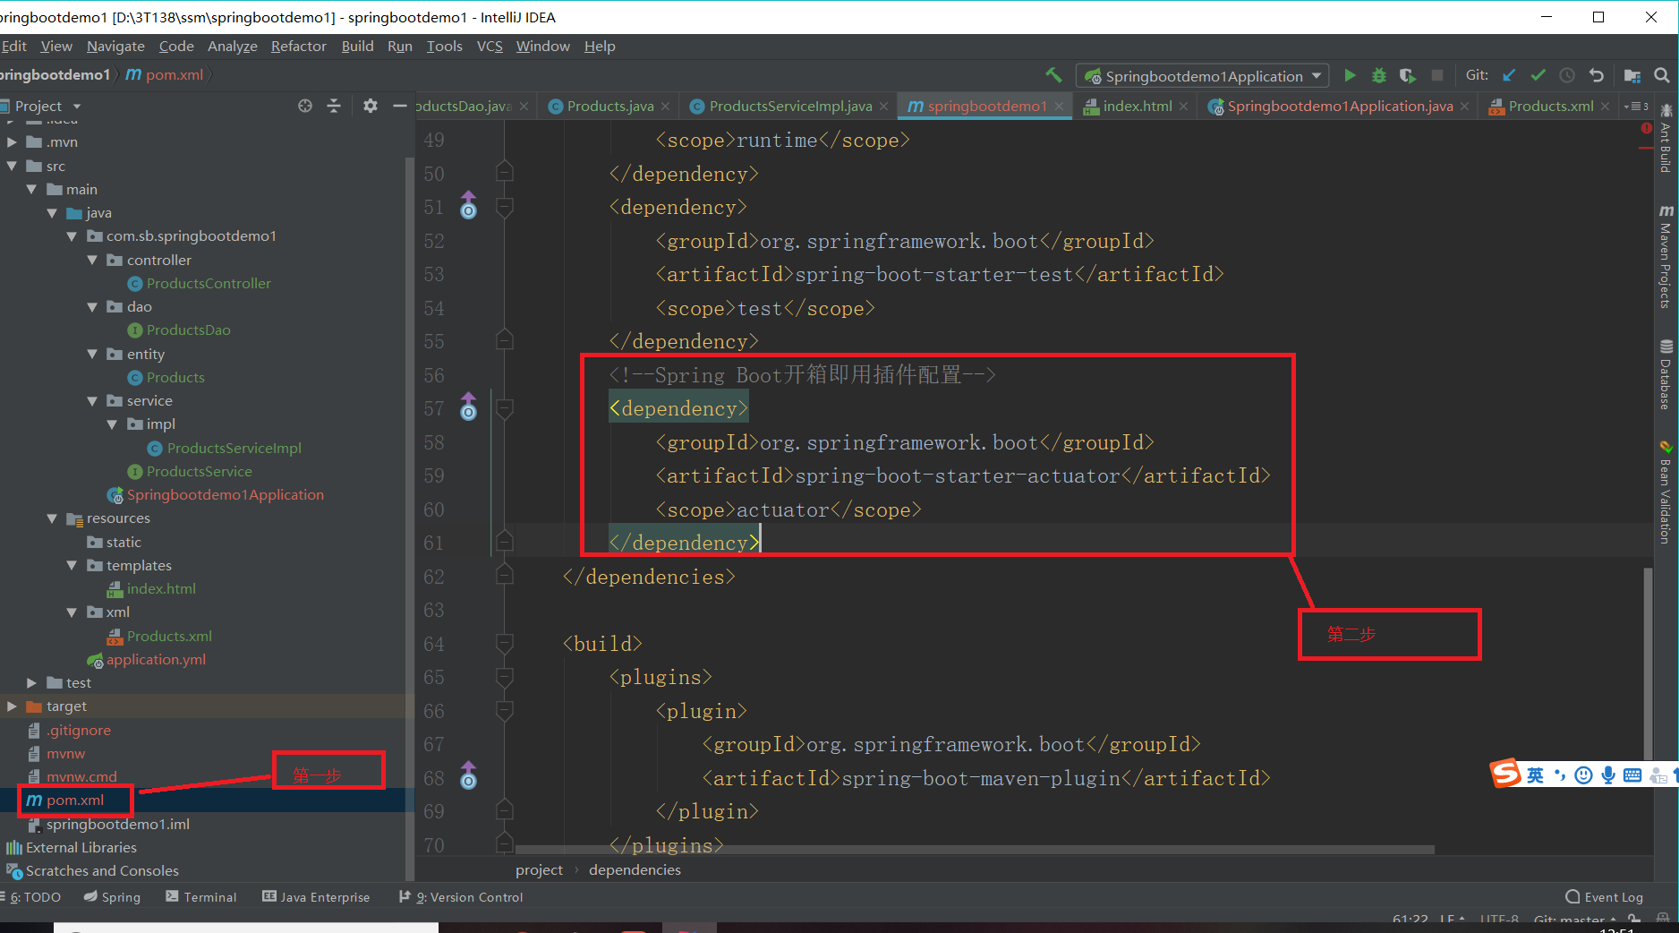Expand the .mvn folder
Viewport: 1679px width, 933px height.
pos(12,142)
